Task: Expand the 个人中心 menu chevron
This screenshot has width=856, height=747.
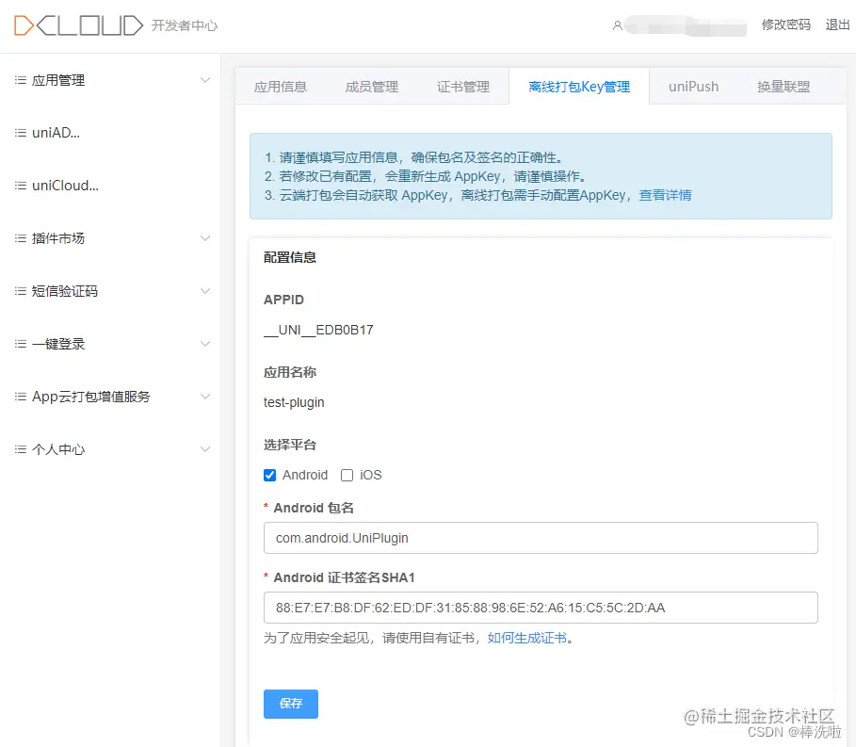Action: pyautogui.click(x=205, y=449)
